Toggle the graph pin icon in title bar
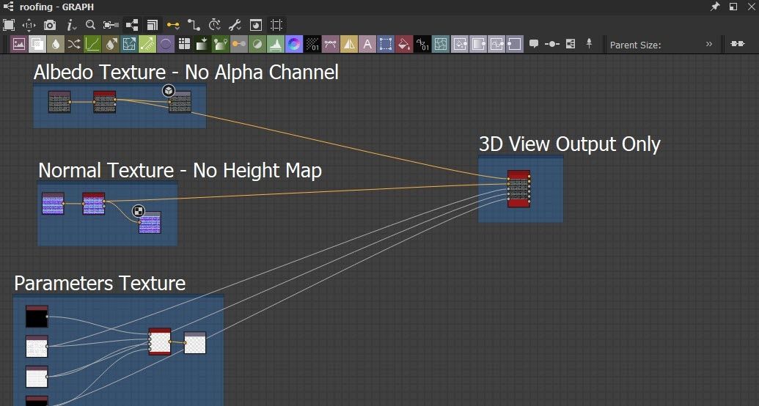 [715, 7]
